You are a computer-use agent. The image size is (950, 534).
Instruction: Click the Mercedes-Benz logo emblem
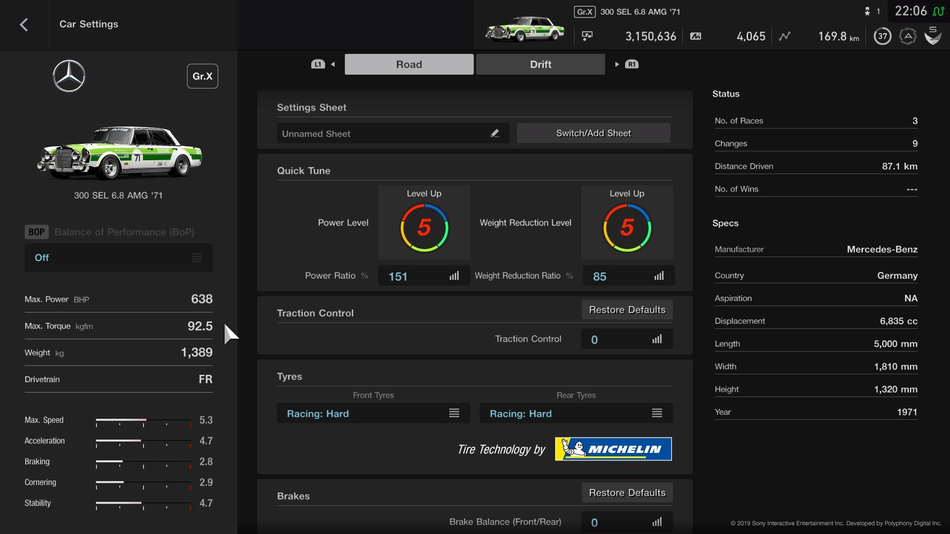coord(69,76)
